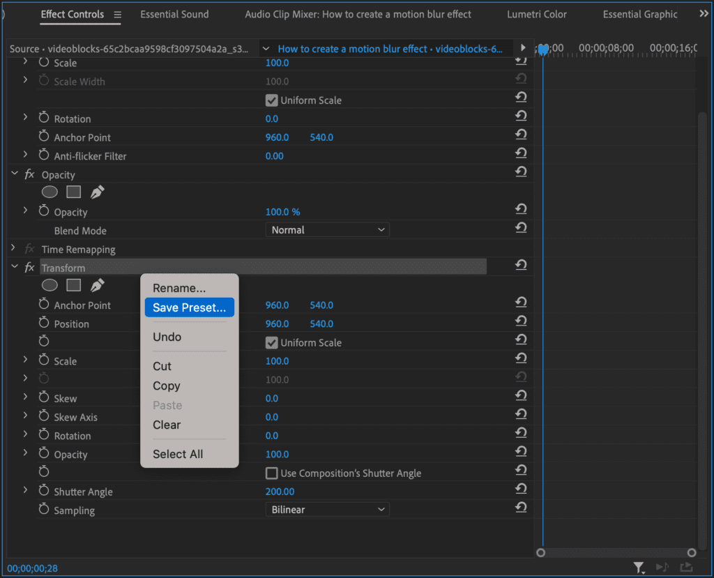
Task: Click the Shutter Angle value 200.00
Action: [280, 492]
